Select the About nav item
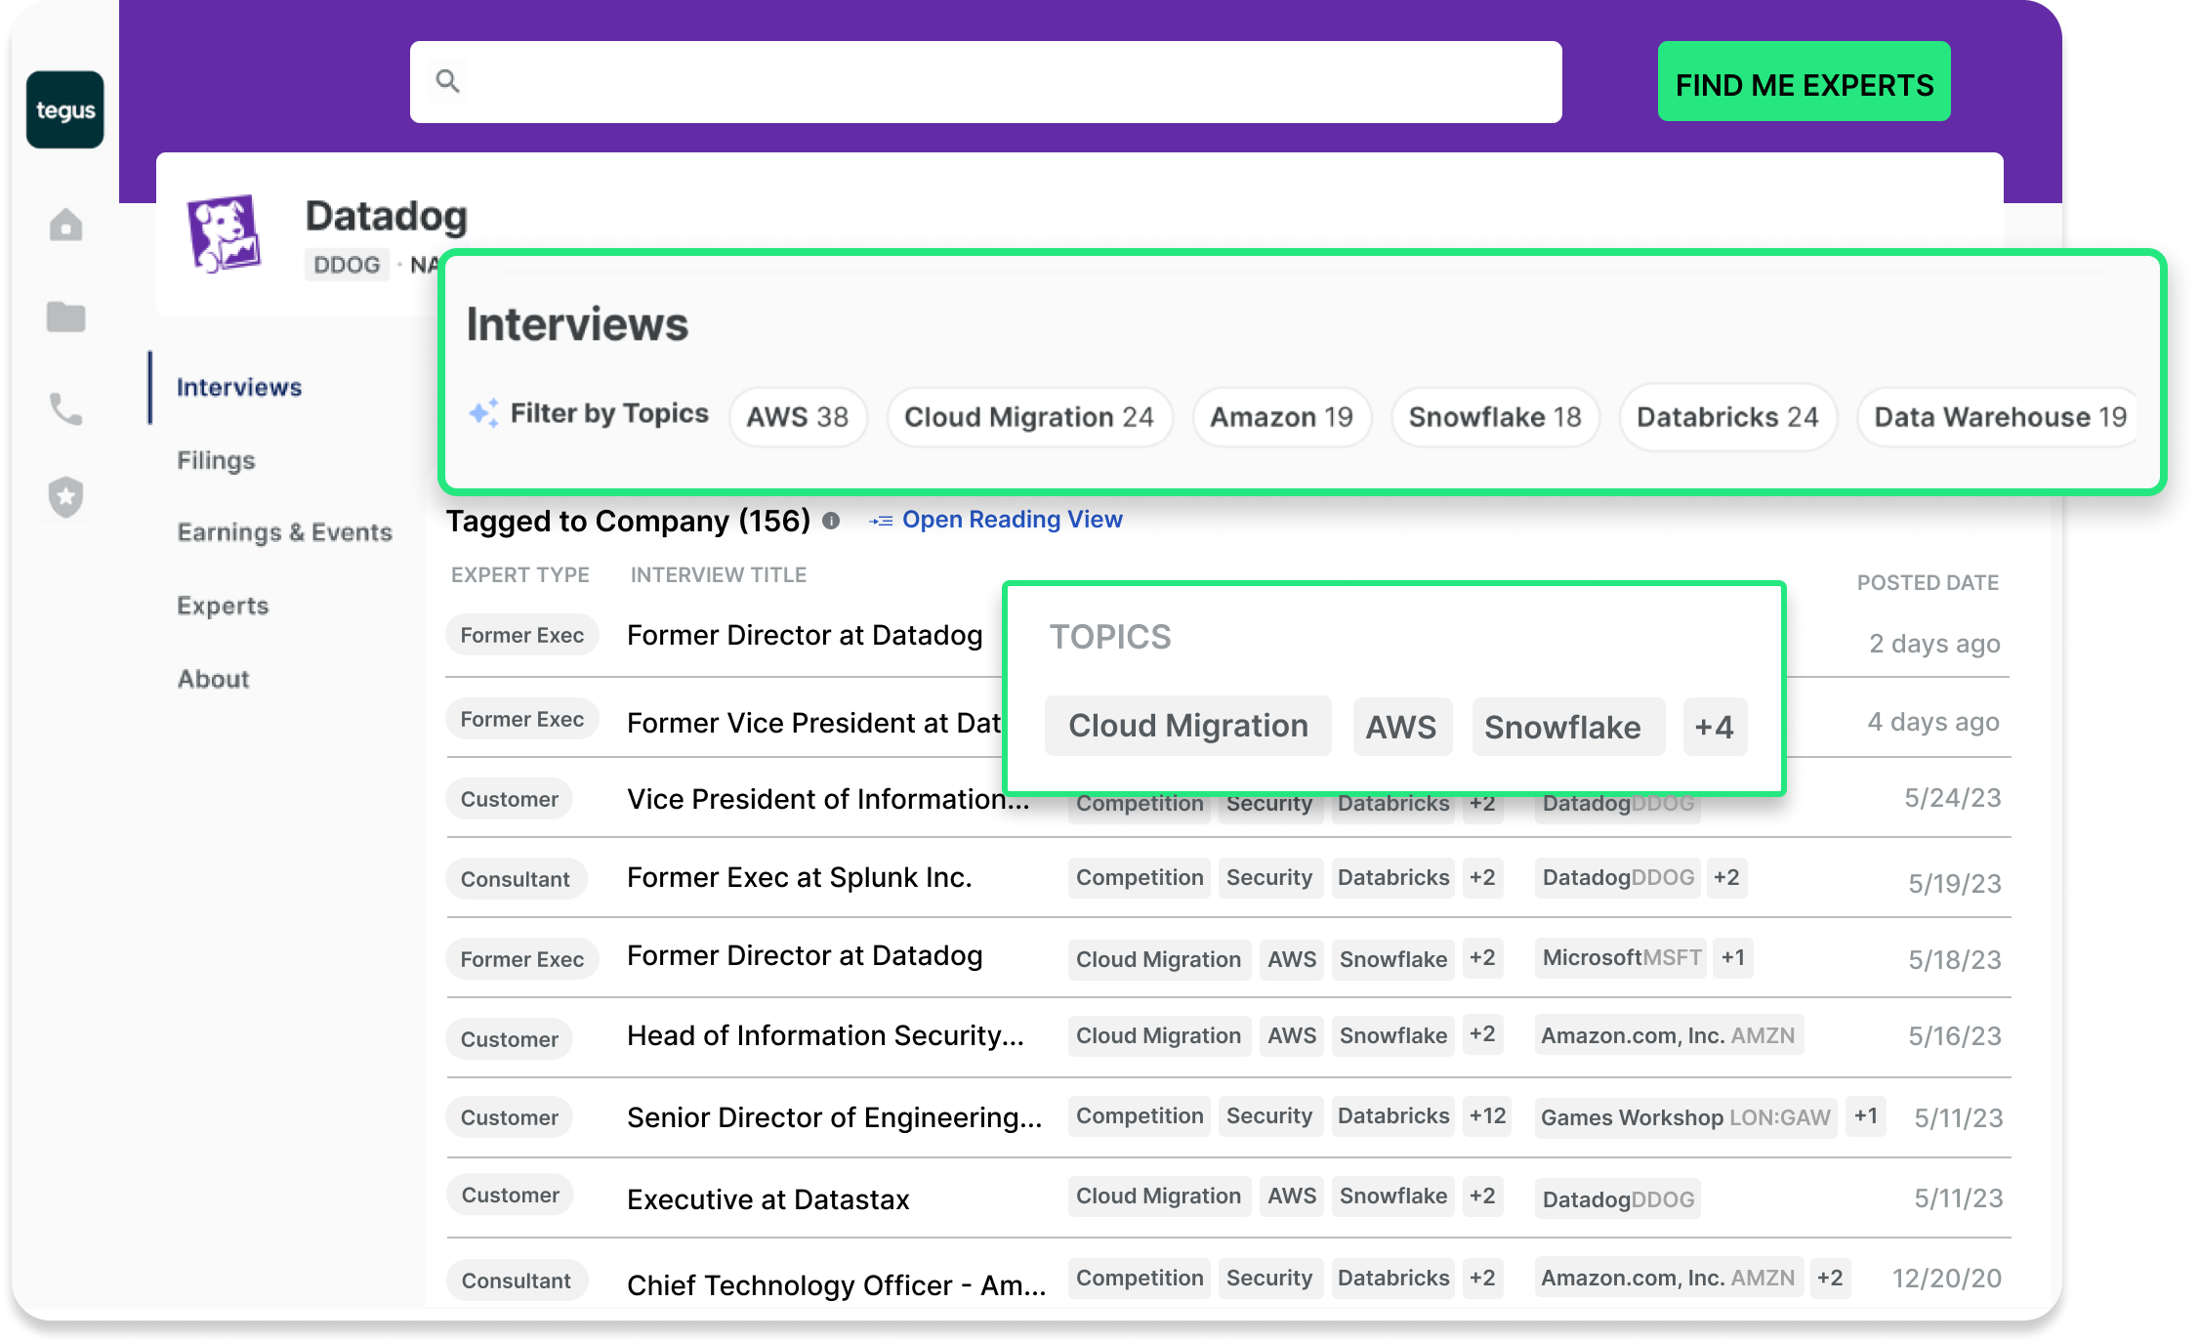This screenshot has width=2199, height=1344. 214,679
